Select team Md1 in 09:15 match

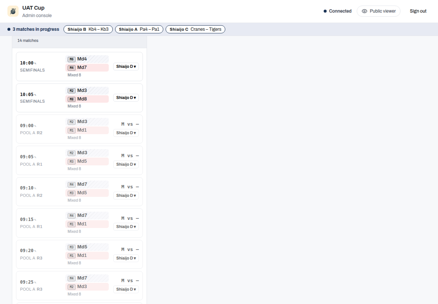coord(87,224)
